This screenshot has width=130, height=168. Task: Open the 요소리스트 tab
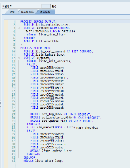27,12
